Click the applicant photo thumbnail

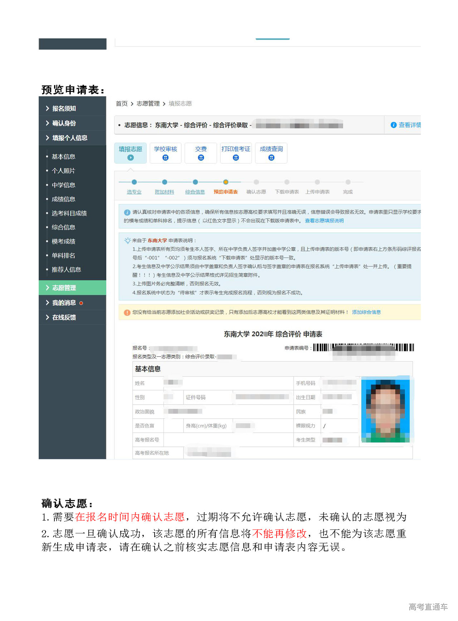pos(385,411)
